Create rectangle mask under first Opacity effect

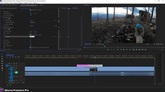pyautogui.click(x=7, y=19)
